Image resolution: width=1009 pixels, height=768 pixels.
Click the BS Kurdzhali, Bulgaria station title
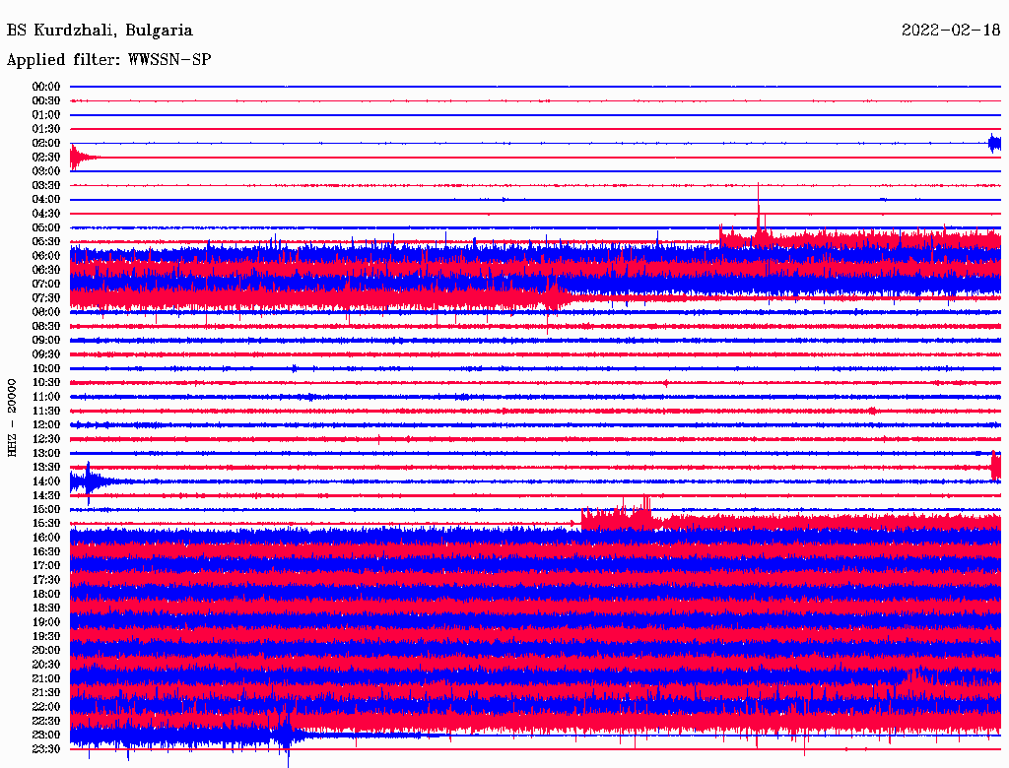(100, 31)
